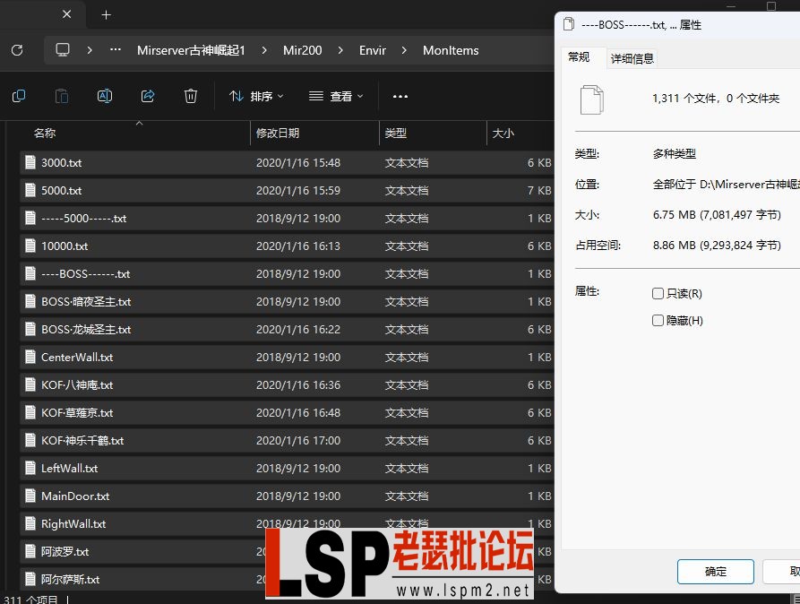Click the Share toolbar icon
Image resolution: width=800 pixels, height=604 pixels.
click(x=148, y=96)
